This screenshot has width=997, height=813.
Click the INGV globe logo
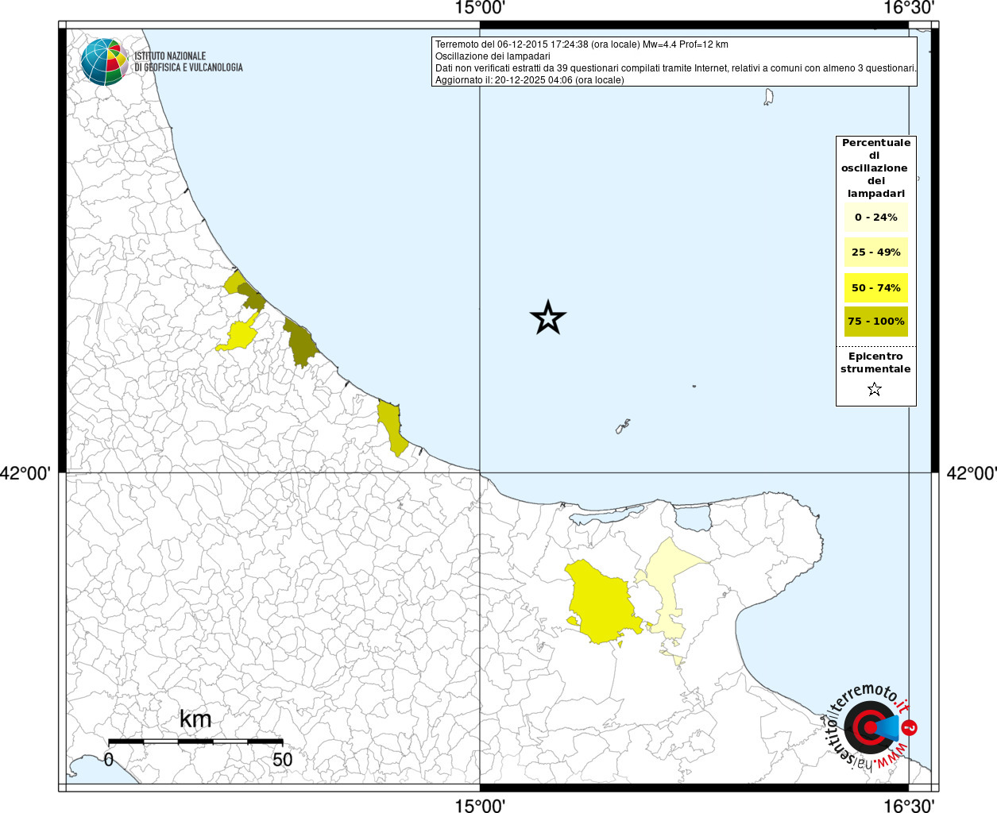click(104, 62)
